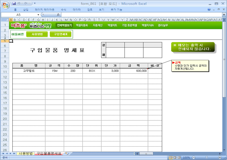The image size is (227, 160).
Task: Click the zoom in plus button
Action: 220,157
